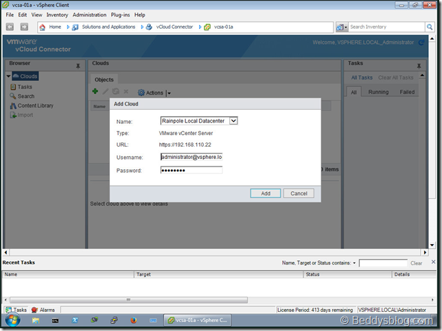
Task: Click the Add button in the dialog
Action: [x=265, y=193]
